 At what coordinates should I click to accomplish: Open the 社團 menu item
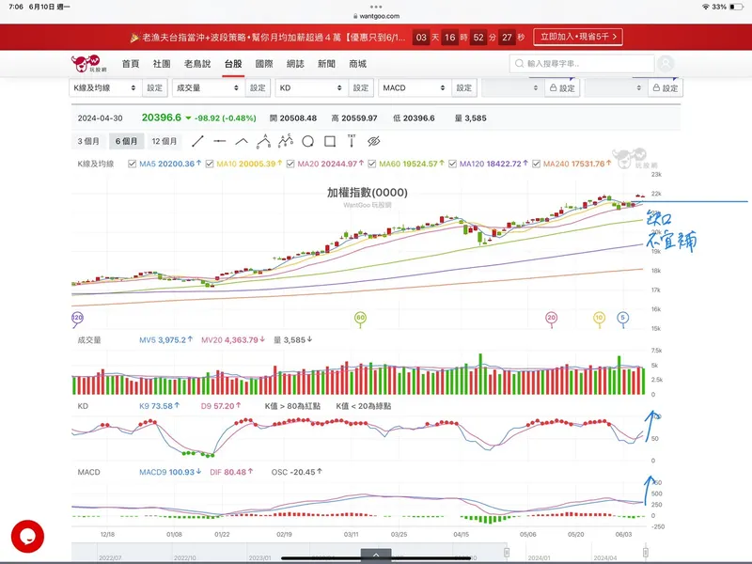pos(162,64)
